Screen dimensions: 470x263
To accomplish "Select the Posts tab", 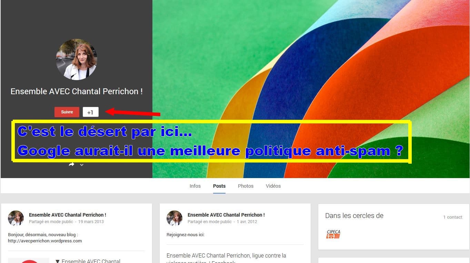I will coord(219,186).
